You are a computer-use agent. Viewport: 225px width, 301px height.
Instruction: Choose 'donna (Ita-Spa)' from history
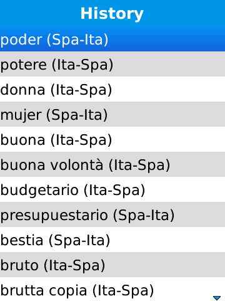[112, 89]
